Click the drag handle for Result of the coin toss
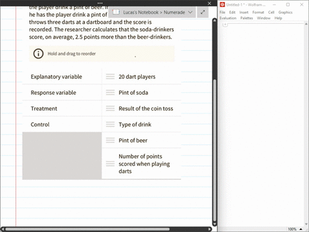The width and height of the screenshot is (309, 232). (110, 108)
